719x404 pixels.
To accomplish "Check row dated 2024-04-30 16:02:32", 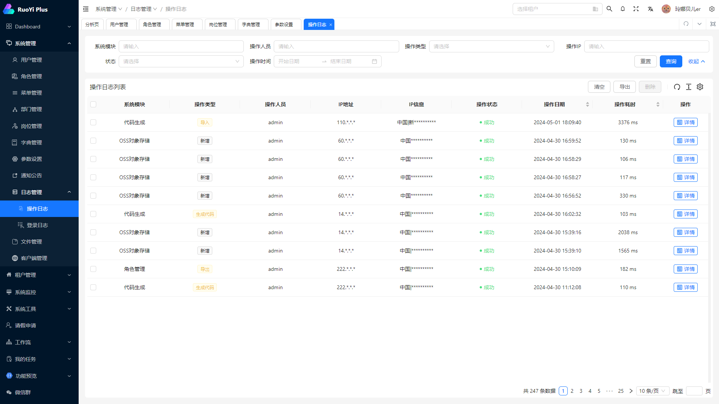I will pos(93,214).
